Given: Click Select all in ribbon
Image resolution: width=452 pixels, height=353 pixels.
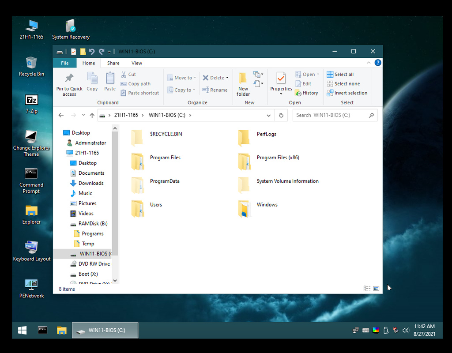Looking at the screenshot, I should click(340, 74).
